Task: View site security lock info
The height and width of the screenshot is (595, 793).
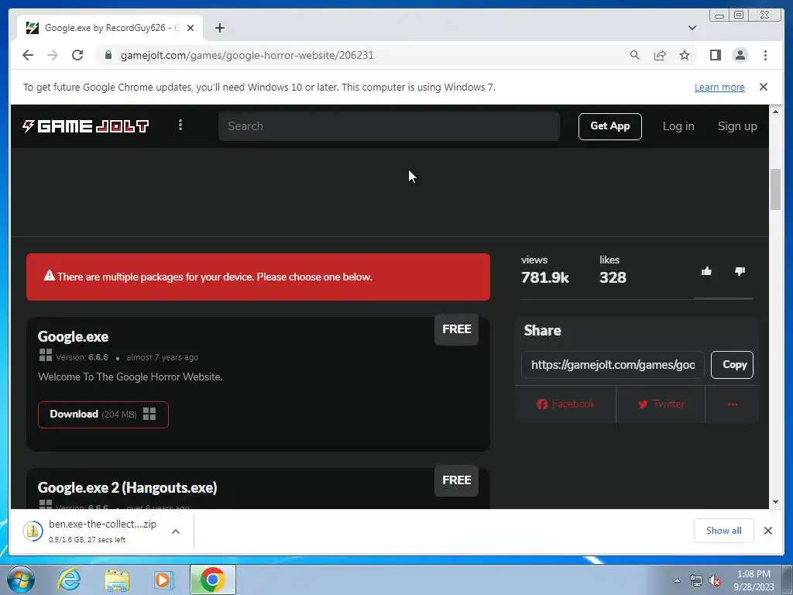Action: pyautogui.click(x=108, y=55)
